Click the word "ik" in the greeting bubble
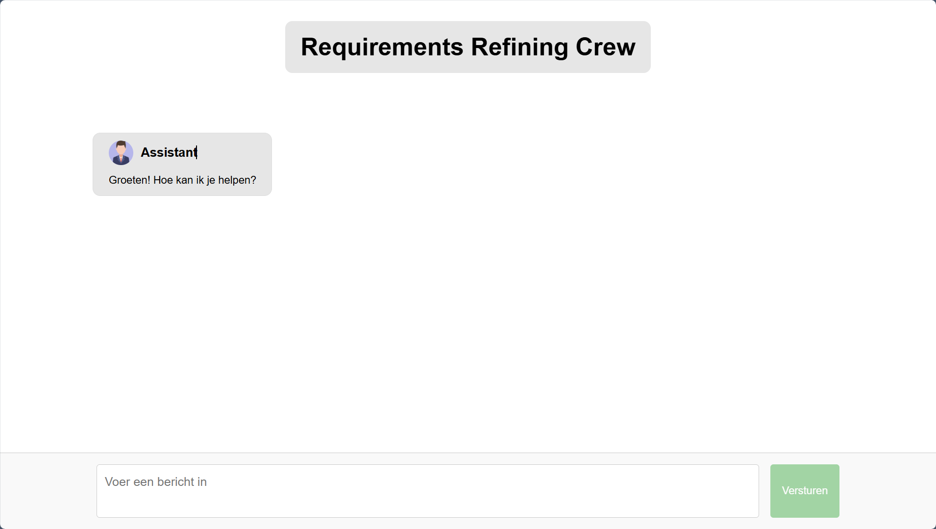 [x=200, y=180]
